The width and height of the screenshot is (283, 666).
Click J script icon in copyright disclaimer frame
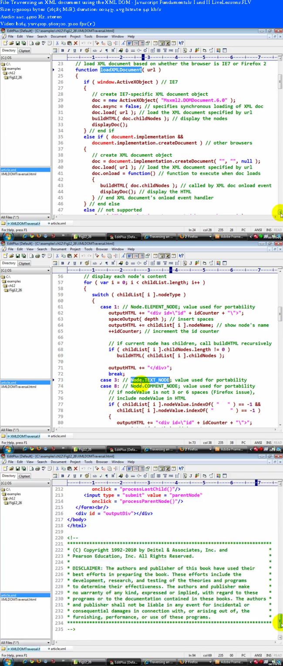(x=190, y=476)
